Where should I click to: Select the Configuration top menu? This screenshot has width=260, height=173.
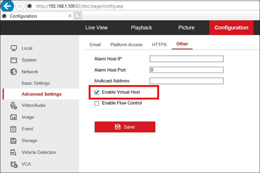[231, 28]
